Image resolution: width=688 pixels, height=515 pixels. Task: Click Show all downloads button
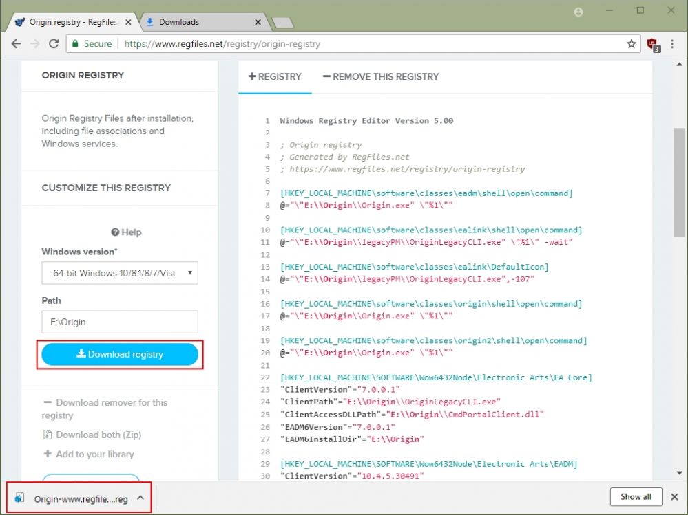pos(636,496)
